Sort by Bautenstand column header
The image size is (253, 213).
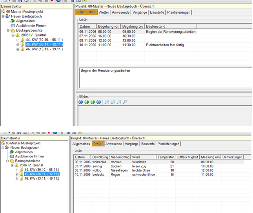pos(171,26)
